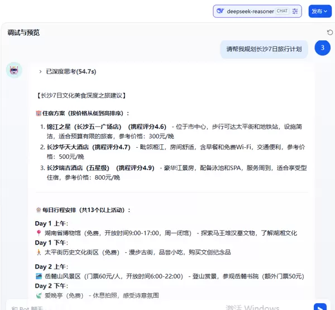Click the bot avatar icon
The width and height of the screenshot is (335, 310).
pyautogui.click(x=14, y=71)
